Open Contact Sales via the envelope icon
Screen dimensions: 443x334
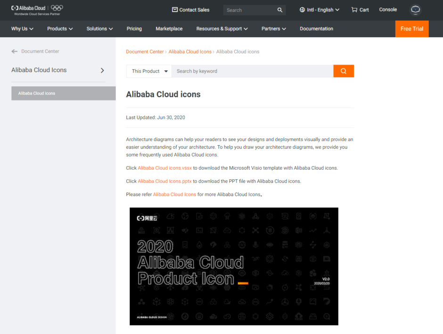(175, 9)
